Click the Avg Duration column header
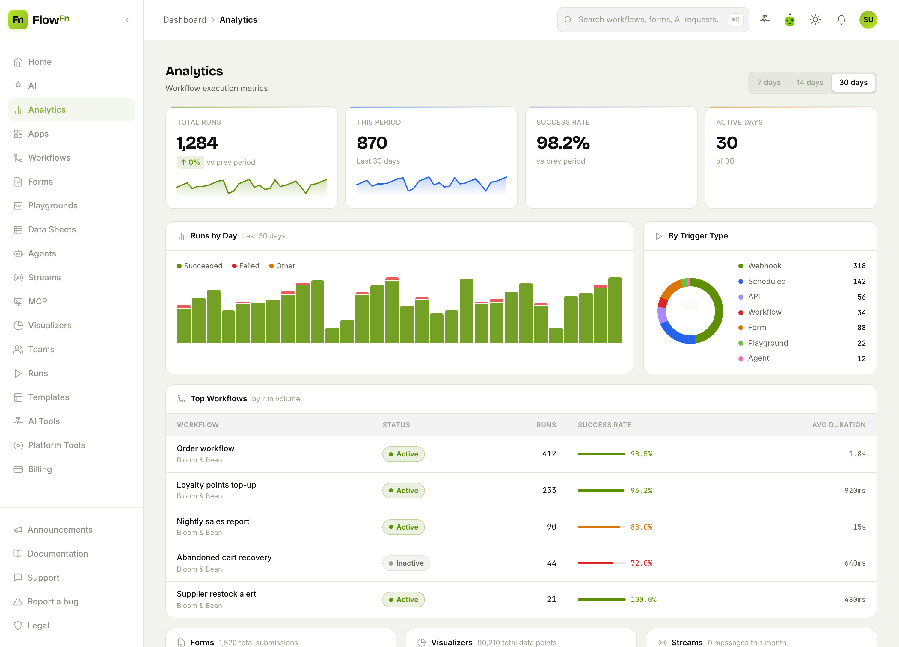Screen dimensions: 899x647 point(839,425)
